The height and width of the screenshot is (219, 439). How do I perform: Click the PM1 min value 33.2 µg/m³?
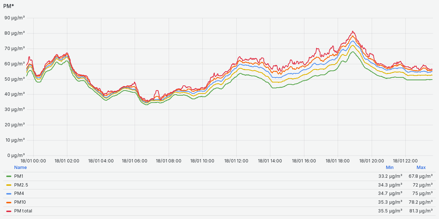click(x=390, y=176)
